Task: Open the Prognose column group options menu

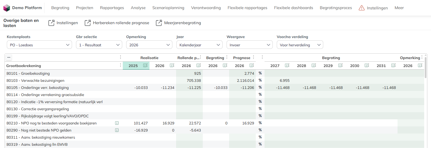Action: coord(253,57)
